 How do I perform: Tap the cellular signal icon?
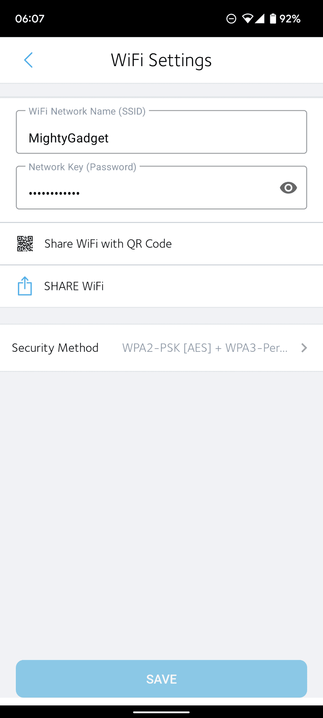point(260,18)
